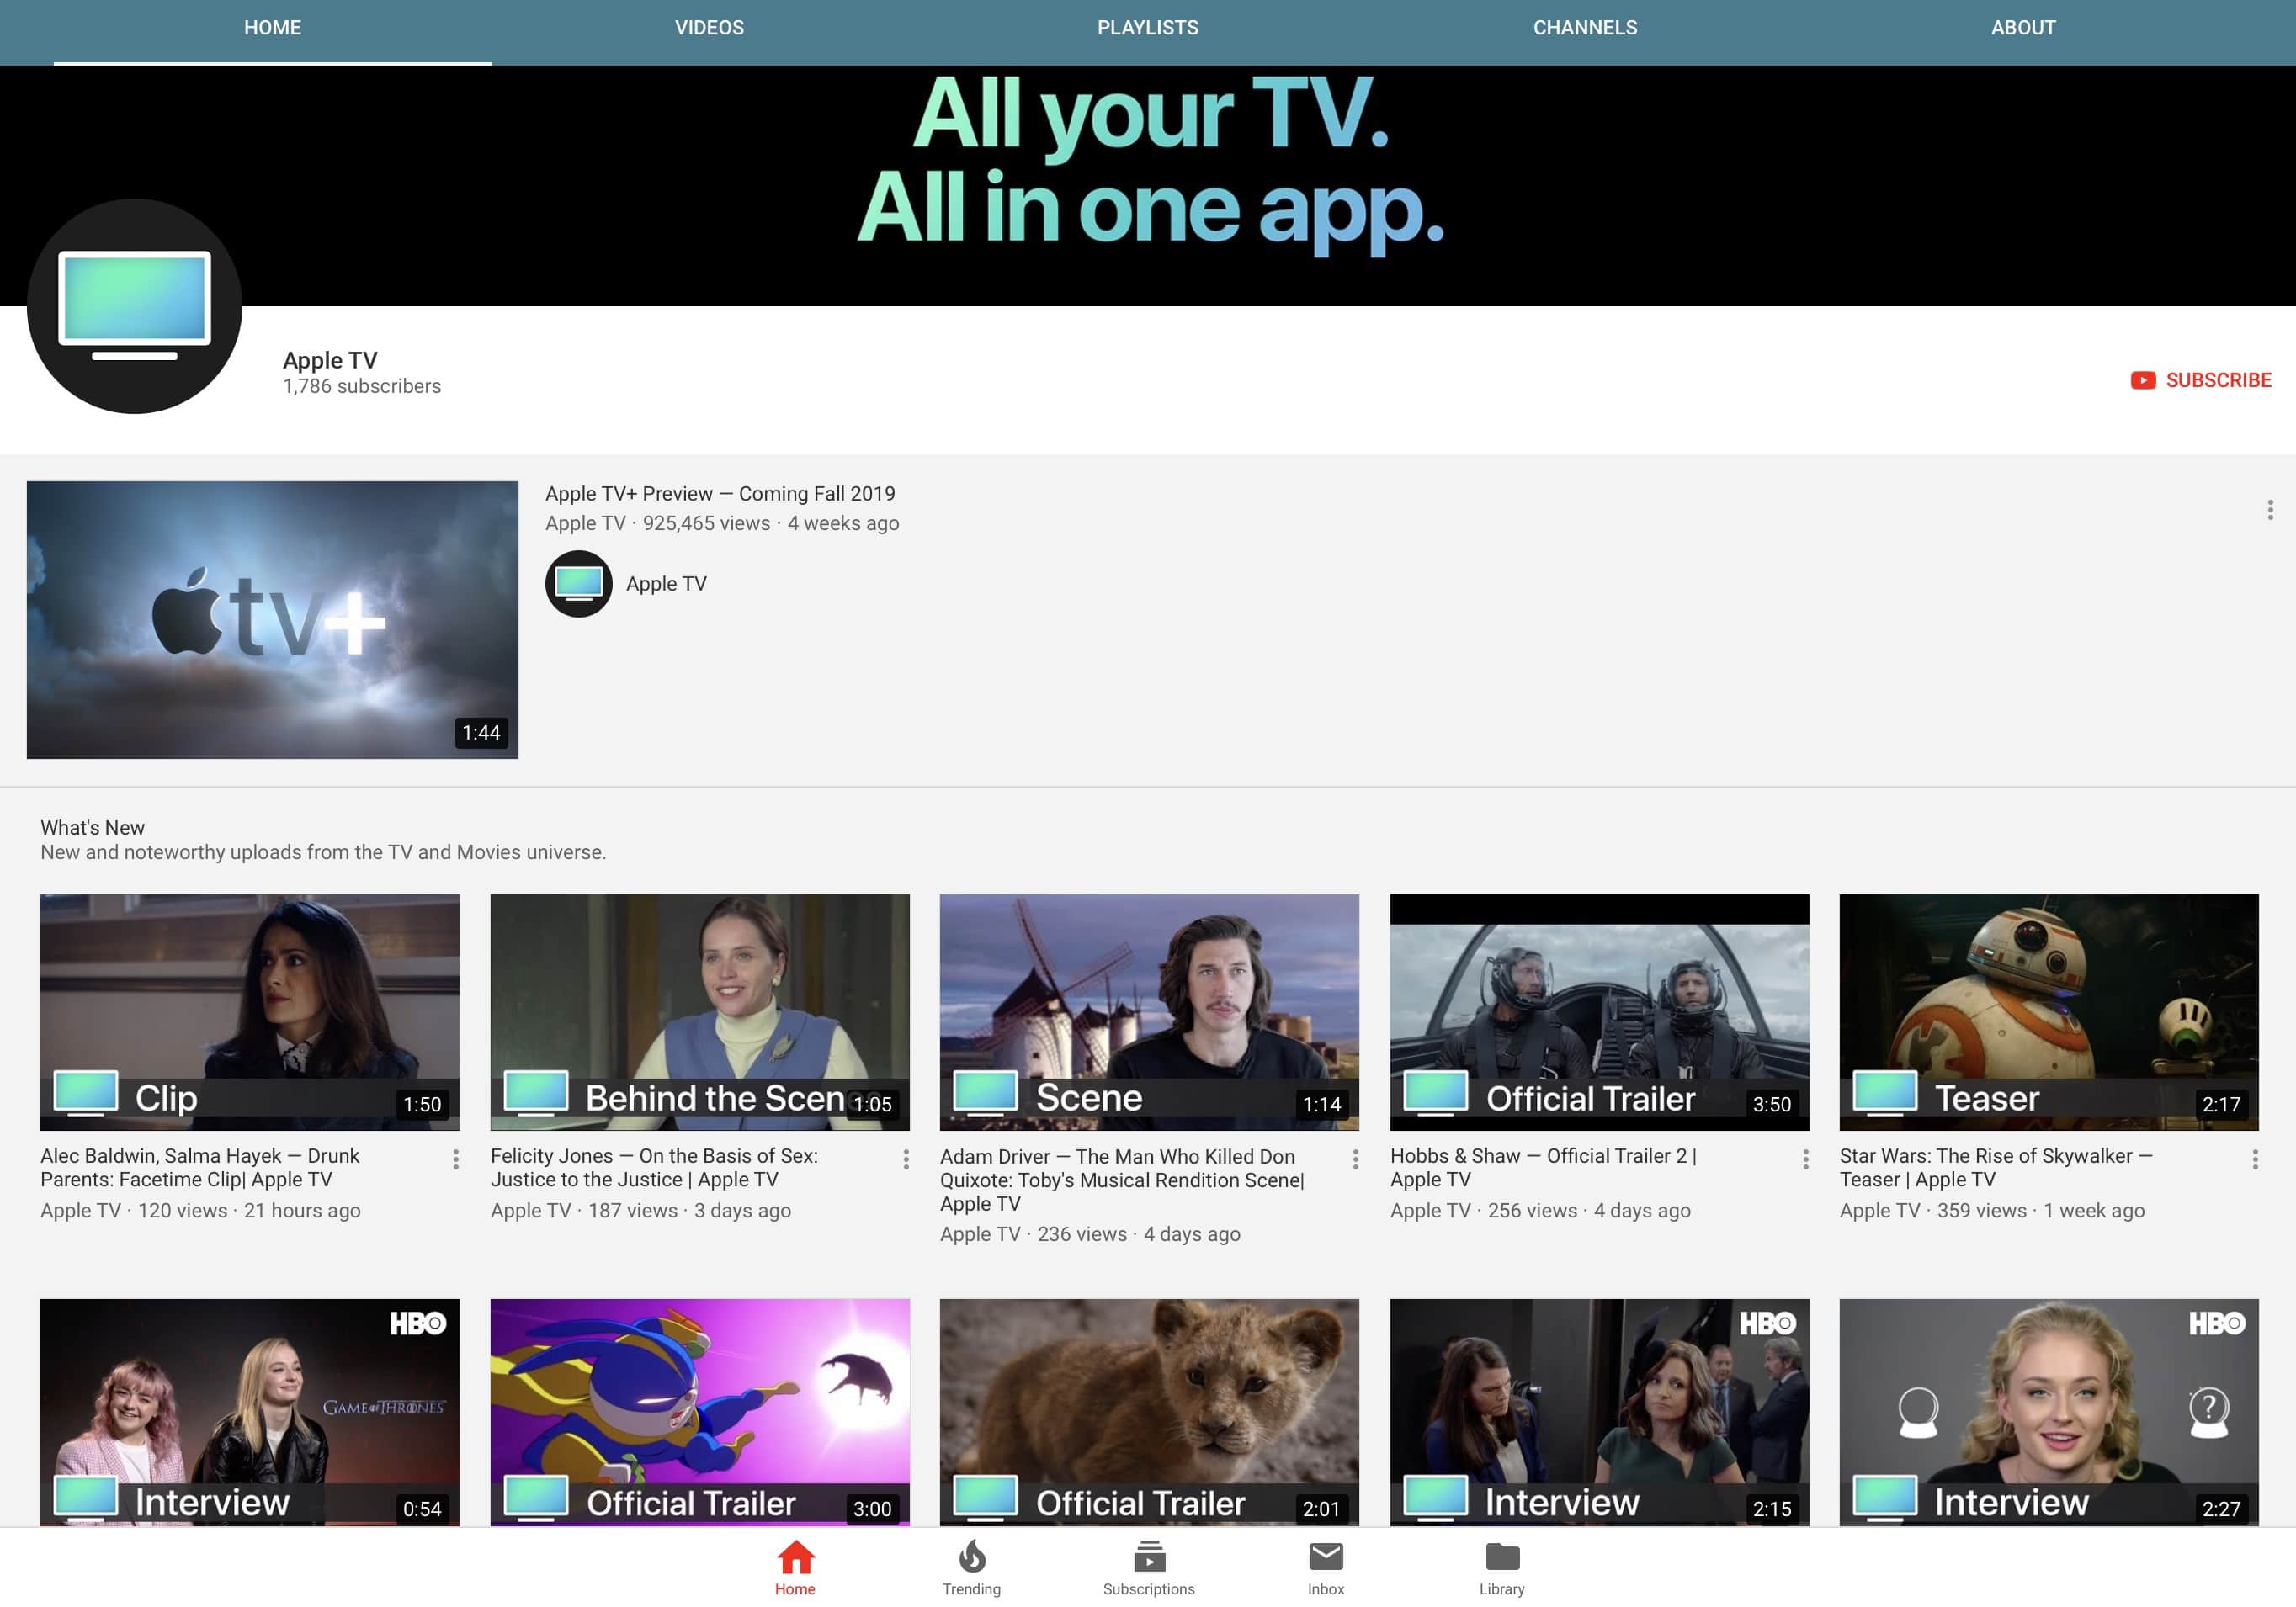Open the lion cub Official Trailer thumbnail

pos(1149,1411)
